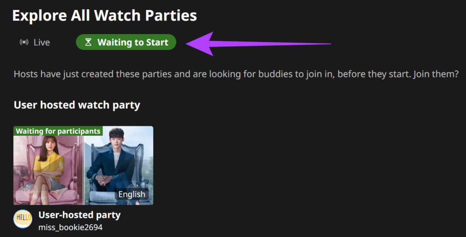Click the hourglass icon
Image resolution: width=466 pixels, height=237 pixels.
click(x=89, y=42)
